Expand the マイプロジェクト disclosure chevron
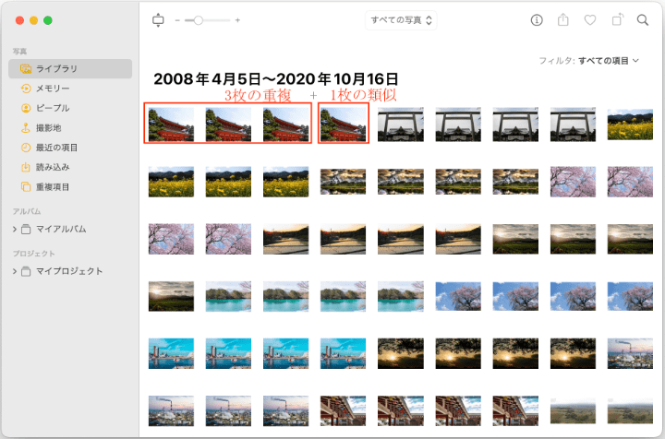Viewport: 665px width, 439px height. 15,271
